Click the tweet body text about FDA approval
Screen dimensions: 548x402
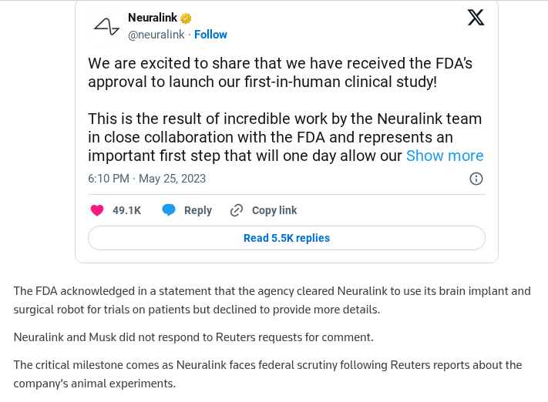(280, 73)
